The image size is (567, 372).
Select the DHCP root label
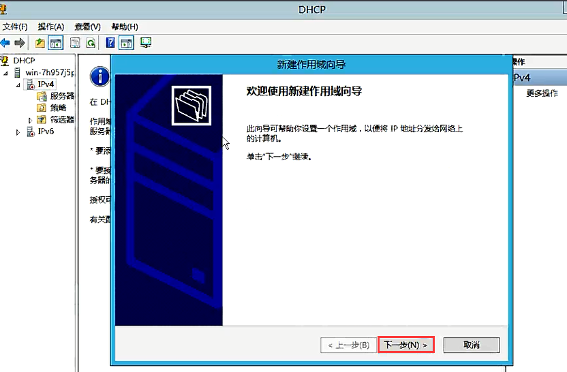[25, 61]
